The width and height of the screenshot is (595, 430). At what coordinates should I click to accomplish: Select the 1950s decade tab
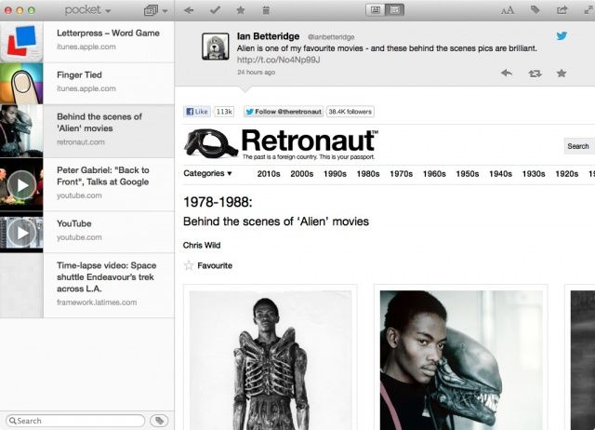pos(468,174)
